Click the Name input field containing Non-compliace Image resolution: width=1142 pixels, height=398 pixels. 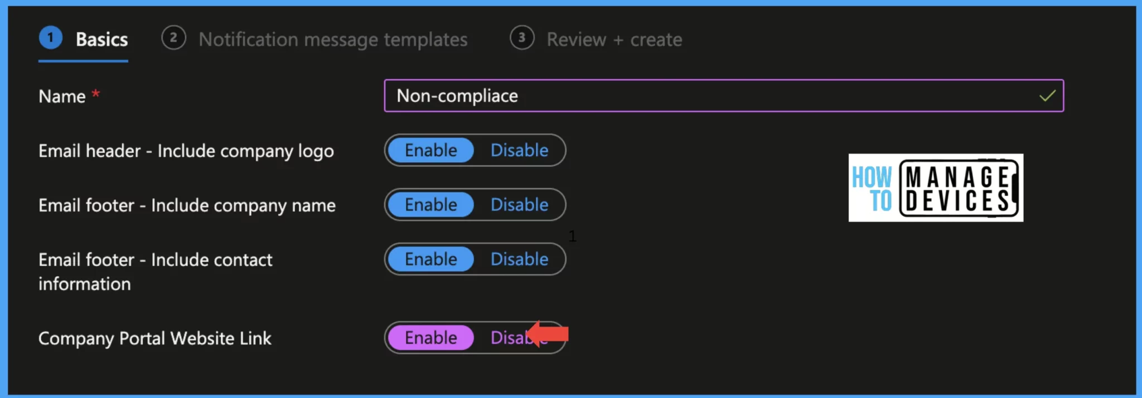tap(724, 96)
